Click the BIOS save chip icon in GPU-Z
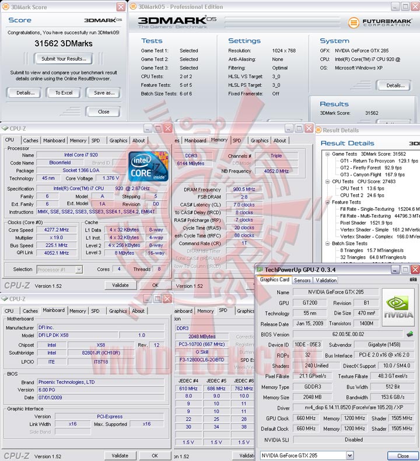This screenshot has width=420, height=461. (409, 334)
